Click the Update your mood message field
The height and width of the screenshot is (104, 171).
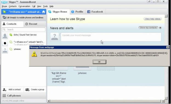pos(111,37)
